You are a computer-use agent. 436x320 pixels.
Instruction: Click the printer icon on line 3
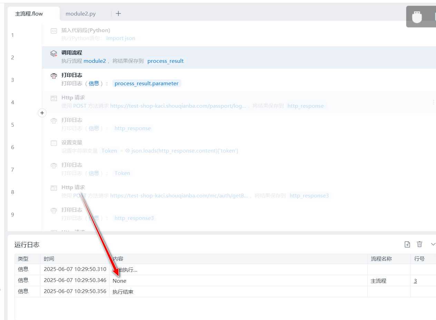point(54,76)
